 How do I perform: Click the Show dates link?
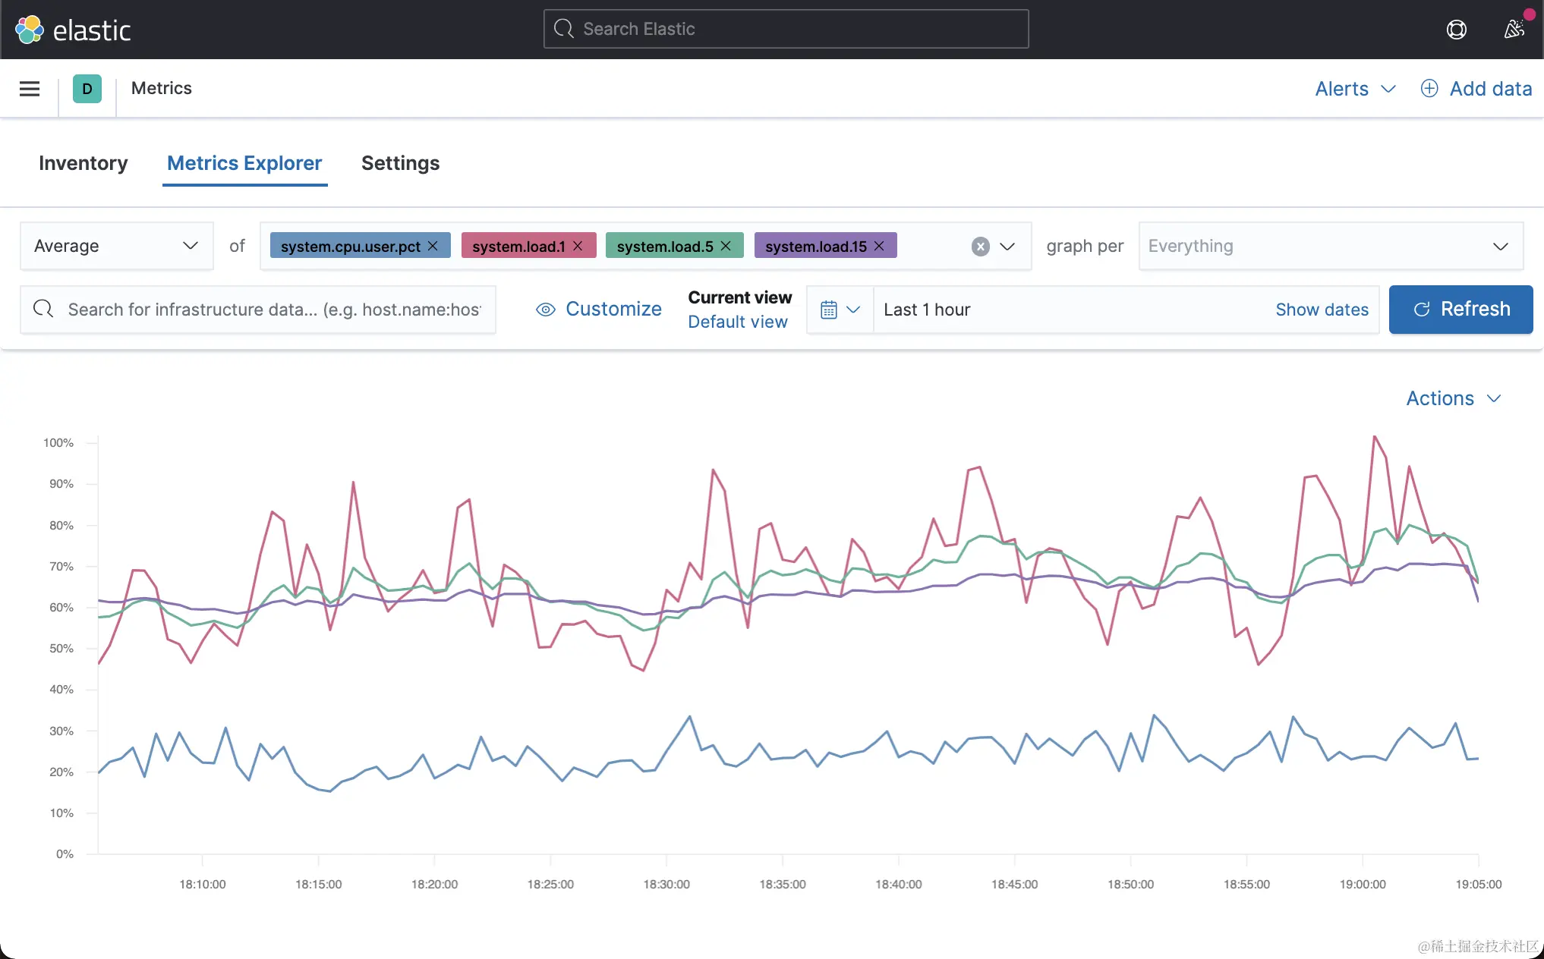pyautogui.click(x=1322, y=310)
